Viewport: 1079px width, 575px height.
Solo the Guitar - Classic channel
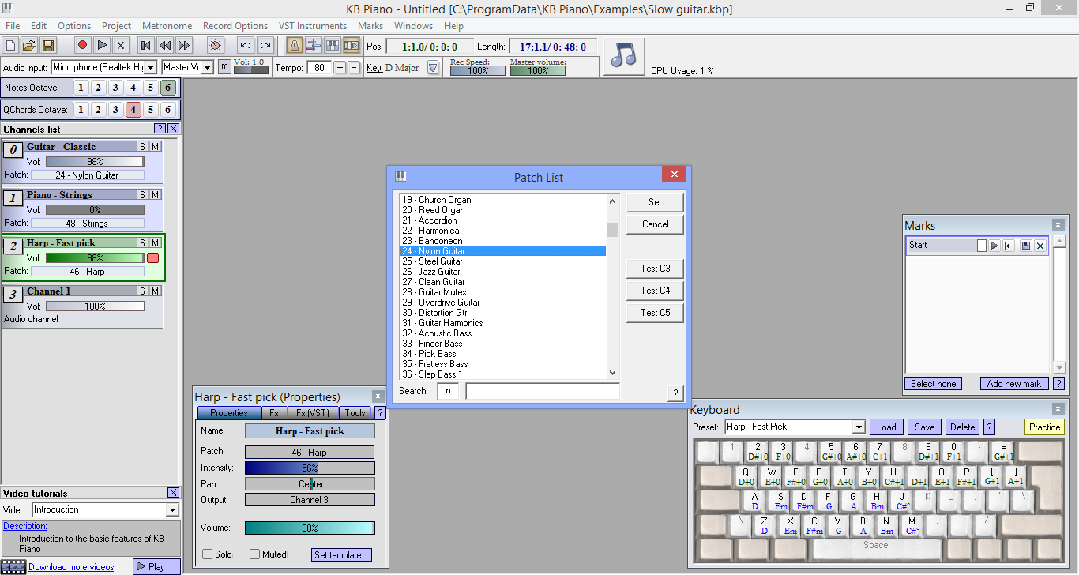[x=143, y=146]
